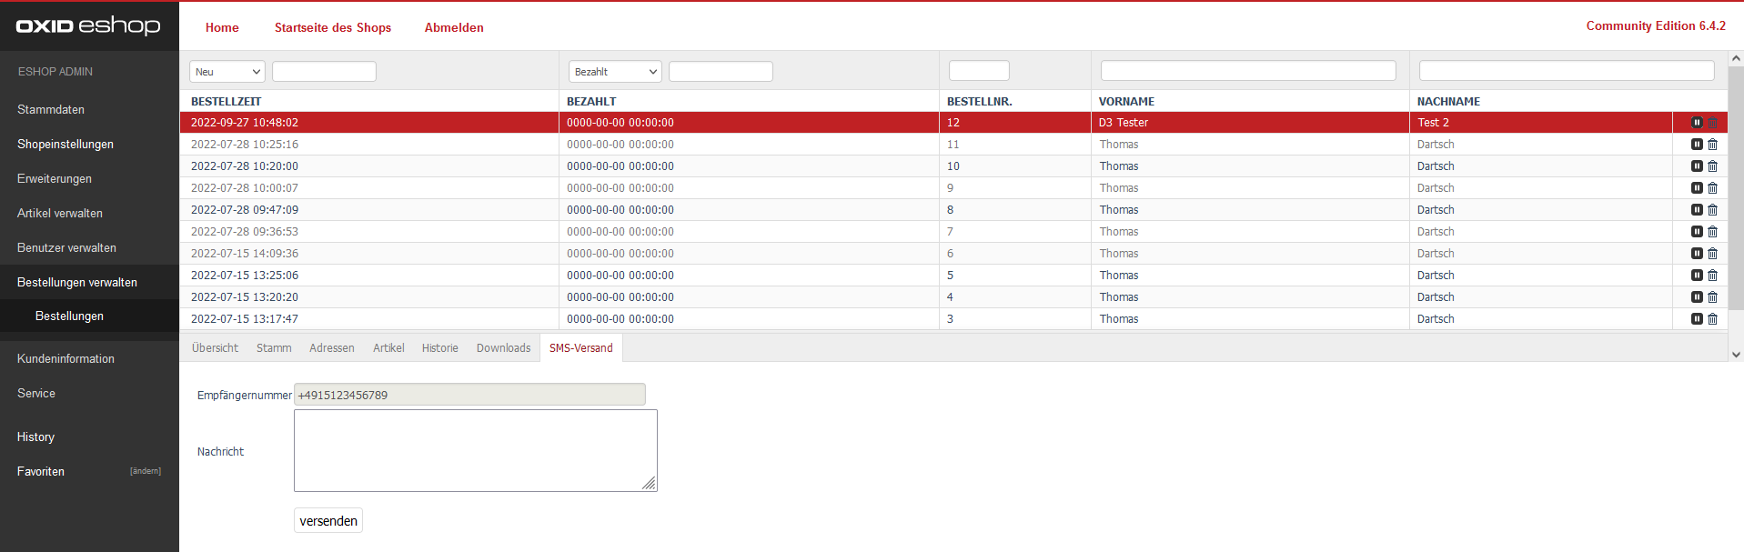Click the Abmelden link
Image resolution: width=1744 pixels, height=552 pixels.
click(454, 27)
